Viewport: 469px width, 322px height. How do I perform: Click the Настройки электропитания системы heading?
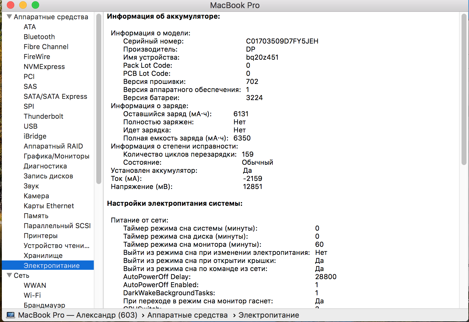pyautogui.click(x=175, y=204)
